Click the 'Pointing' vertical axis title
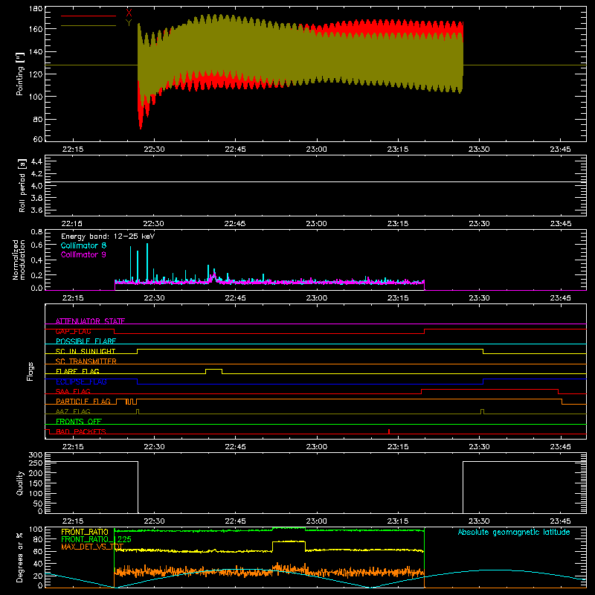This screenshot has height=595, width=595. pyautogui.click(x=20, y=74)
